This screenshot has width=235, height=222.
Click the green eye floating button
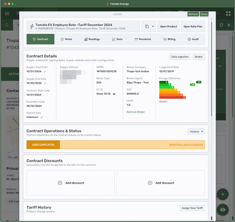tap(223, 210)
